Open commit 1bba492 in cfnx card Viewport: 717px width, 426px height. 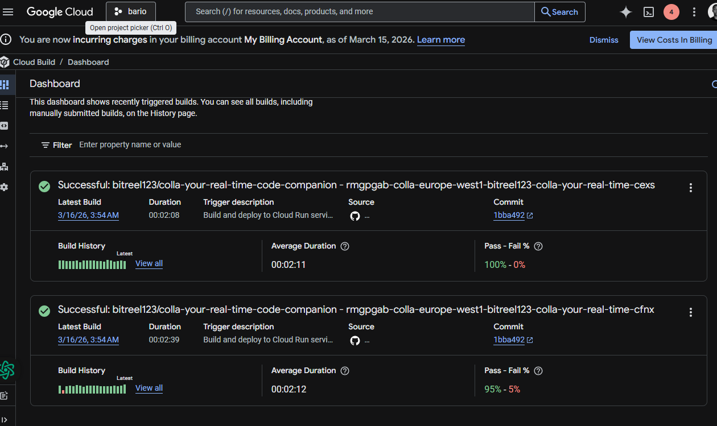513,340
